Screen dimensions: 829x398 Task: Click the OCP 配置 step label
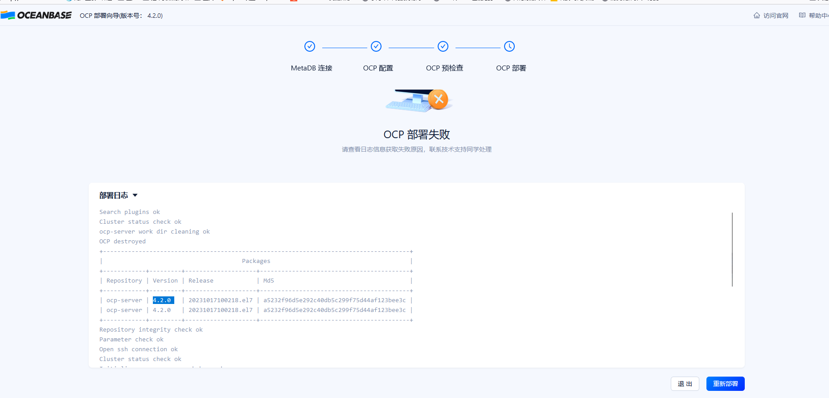[378, 68]
